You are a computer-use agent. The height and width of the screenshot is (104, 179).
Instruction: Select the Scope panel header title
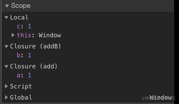coord(21,6)
